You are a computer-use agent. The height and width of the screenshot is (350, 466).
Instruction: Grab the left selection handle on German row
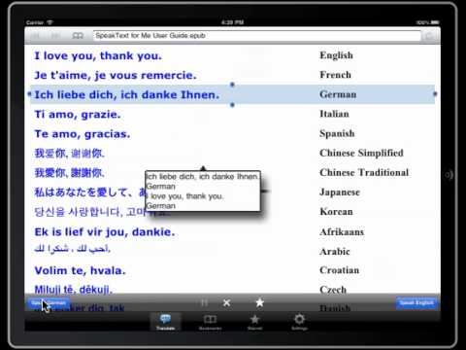pyautogui.click(x=30, y=94)
